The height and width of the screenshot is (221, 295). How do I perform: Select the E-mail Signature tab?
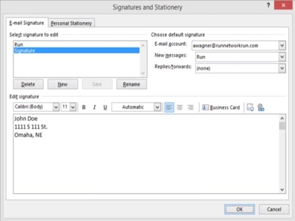27,23
